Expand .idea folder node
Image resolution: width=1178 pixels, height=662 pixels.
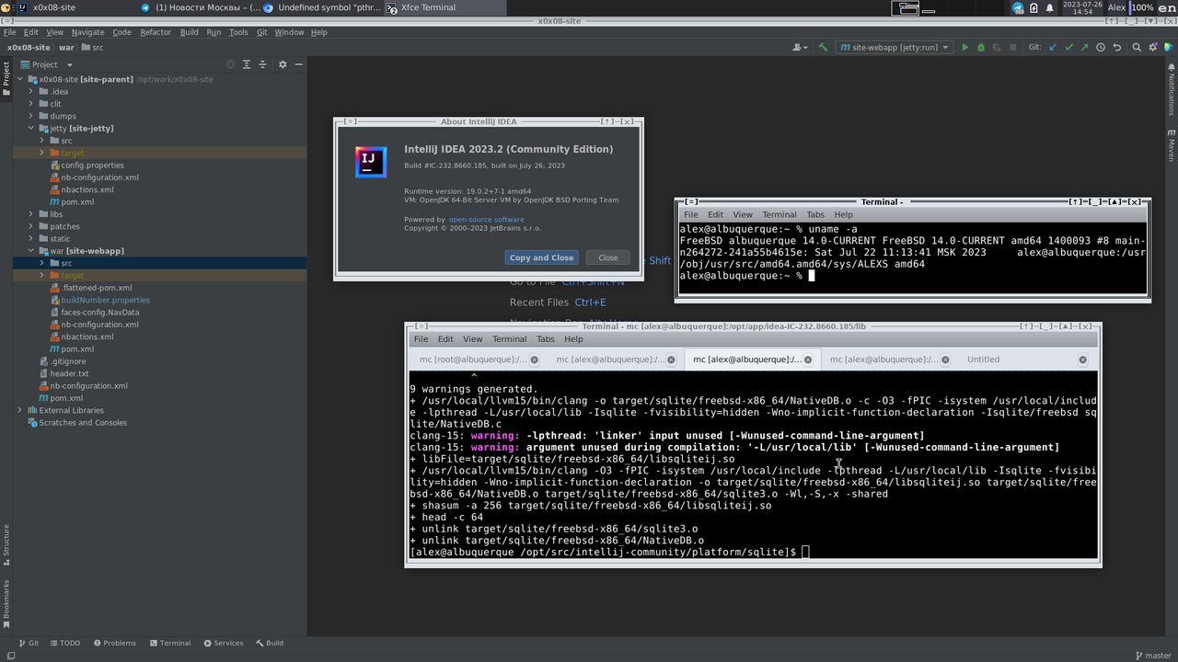tap(31, 91)
